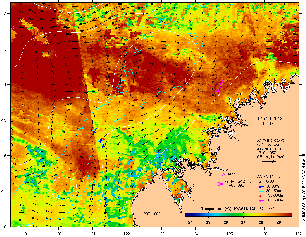This screenshot has height=237, width=306.
Task: Click the color bar value 28
Action: [x=261, y=222]
